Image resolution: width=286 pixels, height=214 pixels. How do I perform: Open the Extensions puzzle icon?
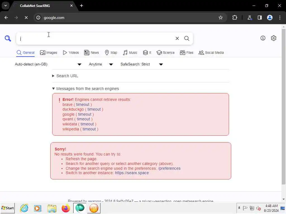tap(235, 18)
